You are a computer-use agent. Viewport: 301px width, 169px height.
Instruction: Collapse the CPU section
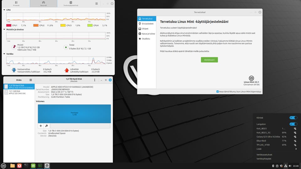click(x=4, y=10)
